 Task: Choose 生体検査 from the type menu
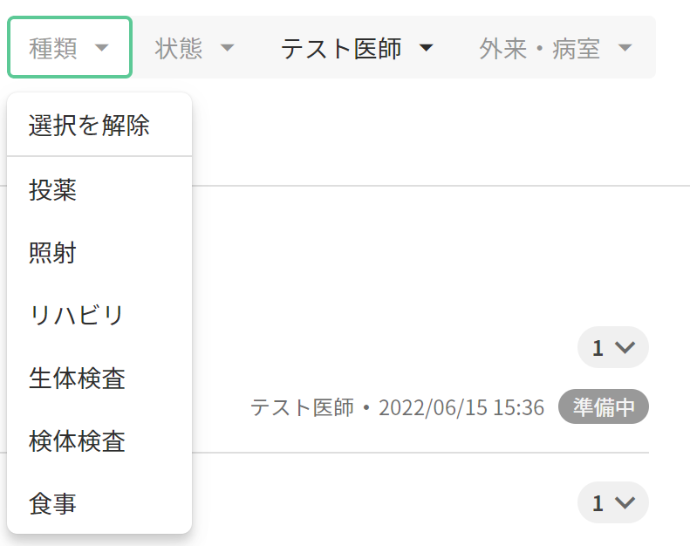77,379
